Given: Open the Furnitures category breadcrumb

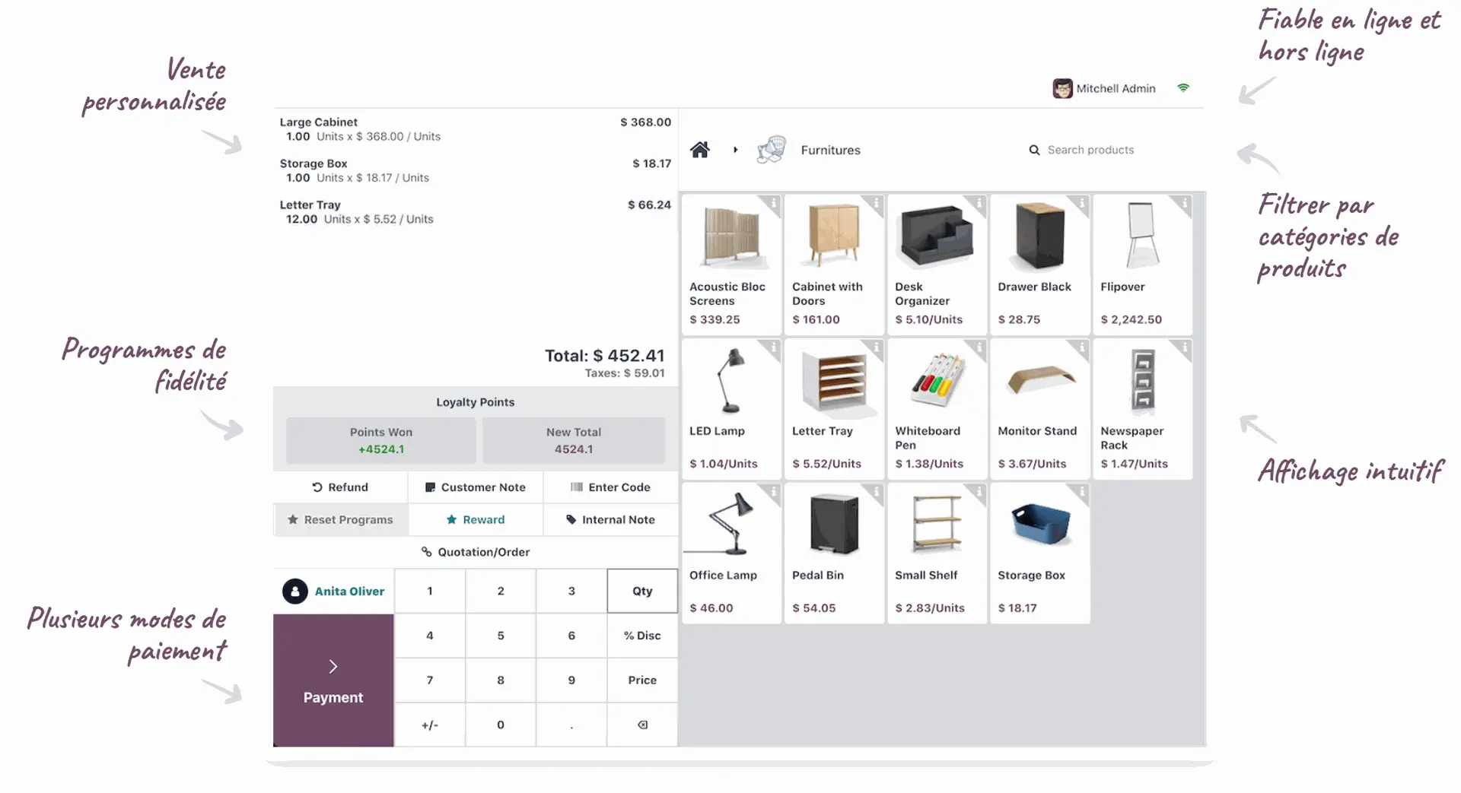Looking at the screenshot, I should [830, 151].
